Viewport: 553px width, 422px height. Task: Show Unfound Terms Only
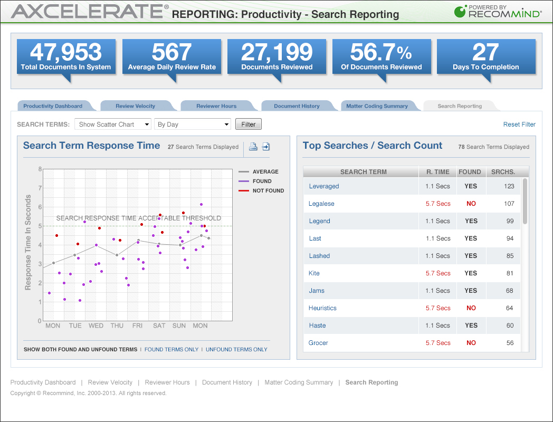(236, 349)
